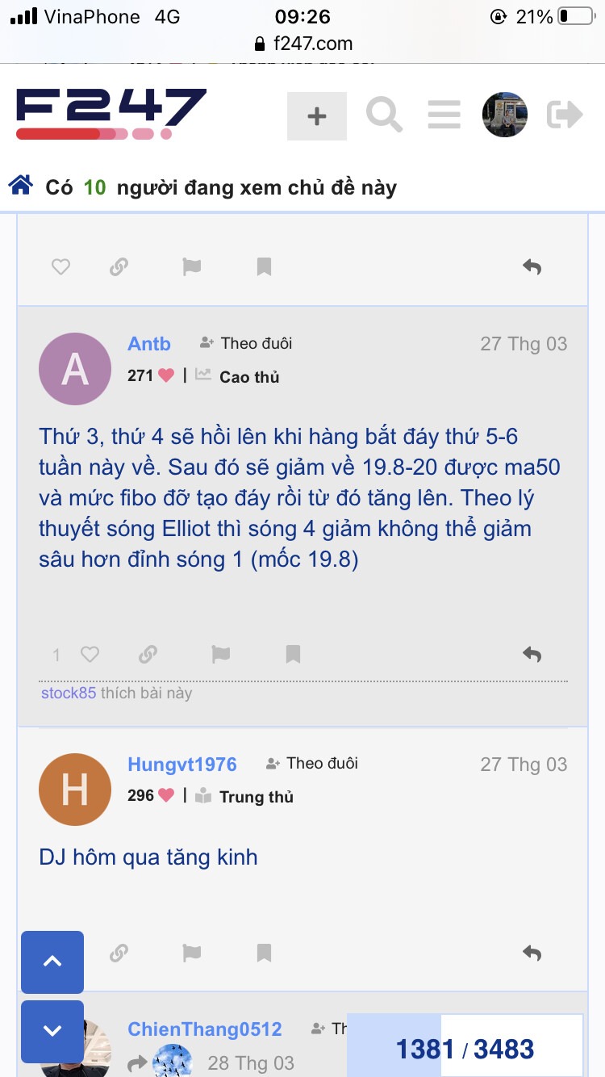
Task: Open stock85 profile link
Action: coord(69,693)
